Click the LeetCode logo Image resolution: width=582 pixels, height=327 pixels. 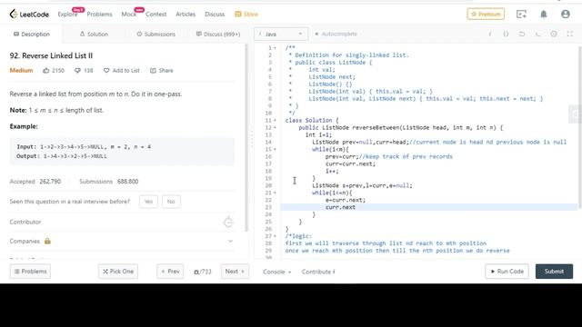[x=29, y=15]
